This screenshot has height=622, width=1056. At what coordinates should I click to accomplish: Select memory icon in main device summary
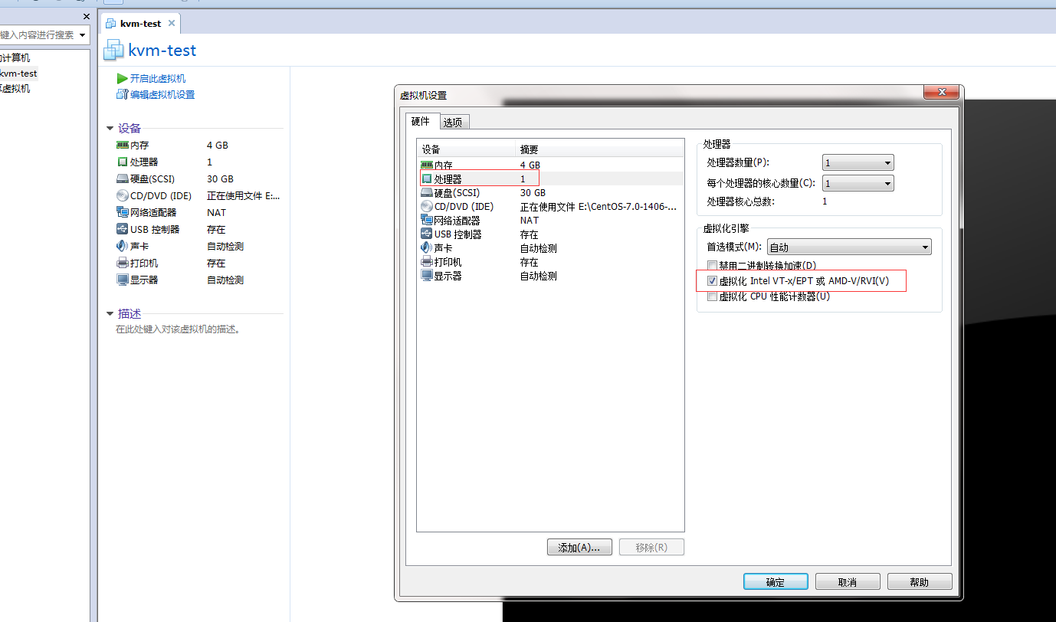(x=123, y=145)
